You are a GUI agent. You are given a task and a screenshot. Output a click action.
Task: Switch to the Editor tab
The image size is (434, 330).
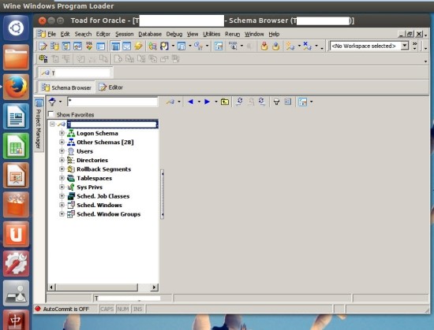[x=111, y=87]
